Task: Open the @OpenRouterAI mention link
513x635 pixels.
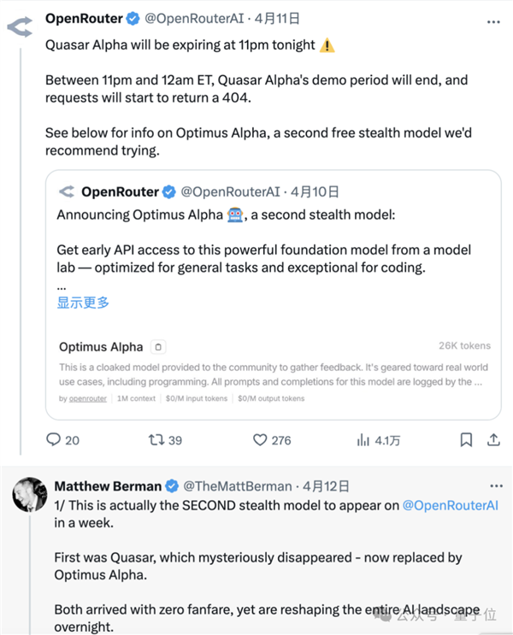Action: coord(452,505)
